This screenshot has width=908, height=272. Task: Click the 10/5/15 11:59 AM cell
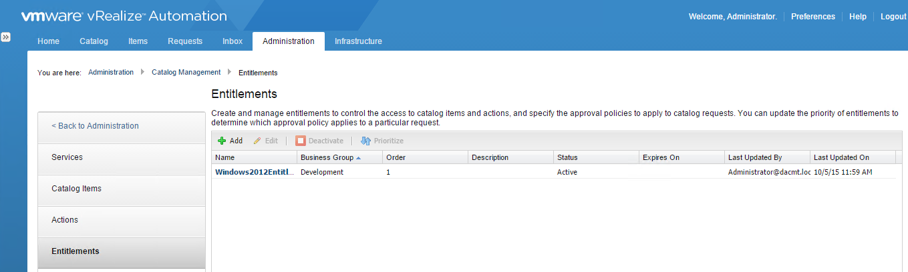(843, 172)
